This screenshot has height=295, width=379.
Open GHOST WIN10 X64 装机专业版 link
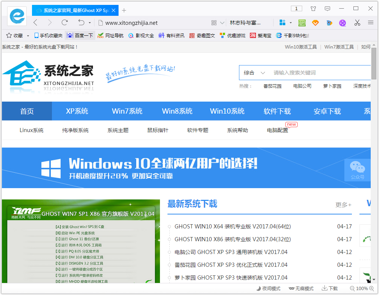click(x=233, y=227)
